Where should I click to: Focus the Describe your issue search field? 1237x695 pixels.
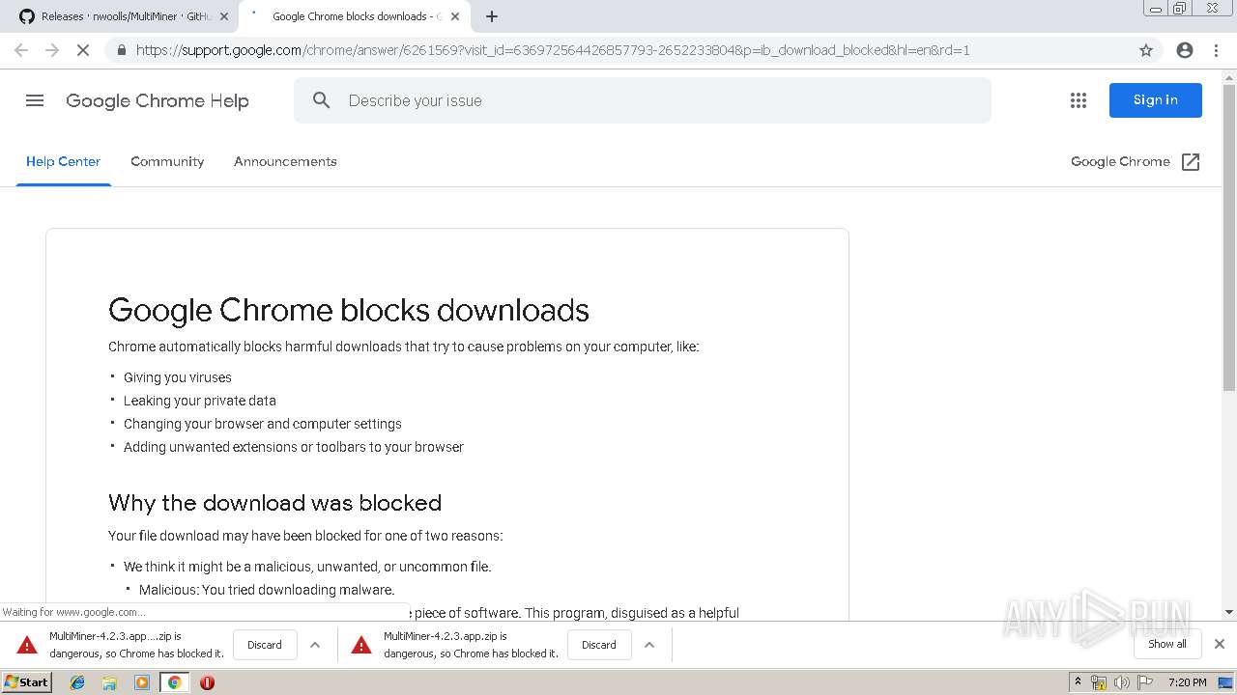[643, 100]
